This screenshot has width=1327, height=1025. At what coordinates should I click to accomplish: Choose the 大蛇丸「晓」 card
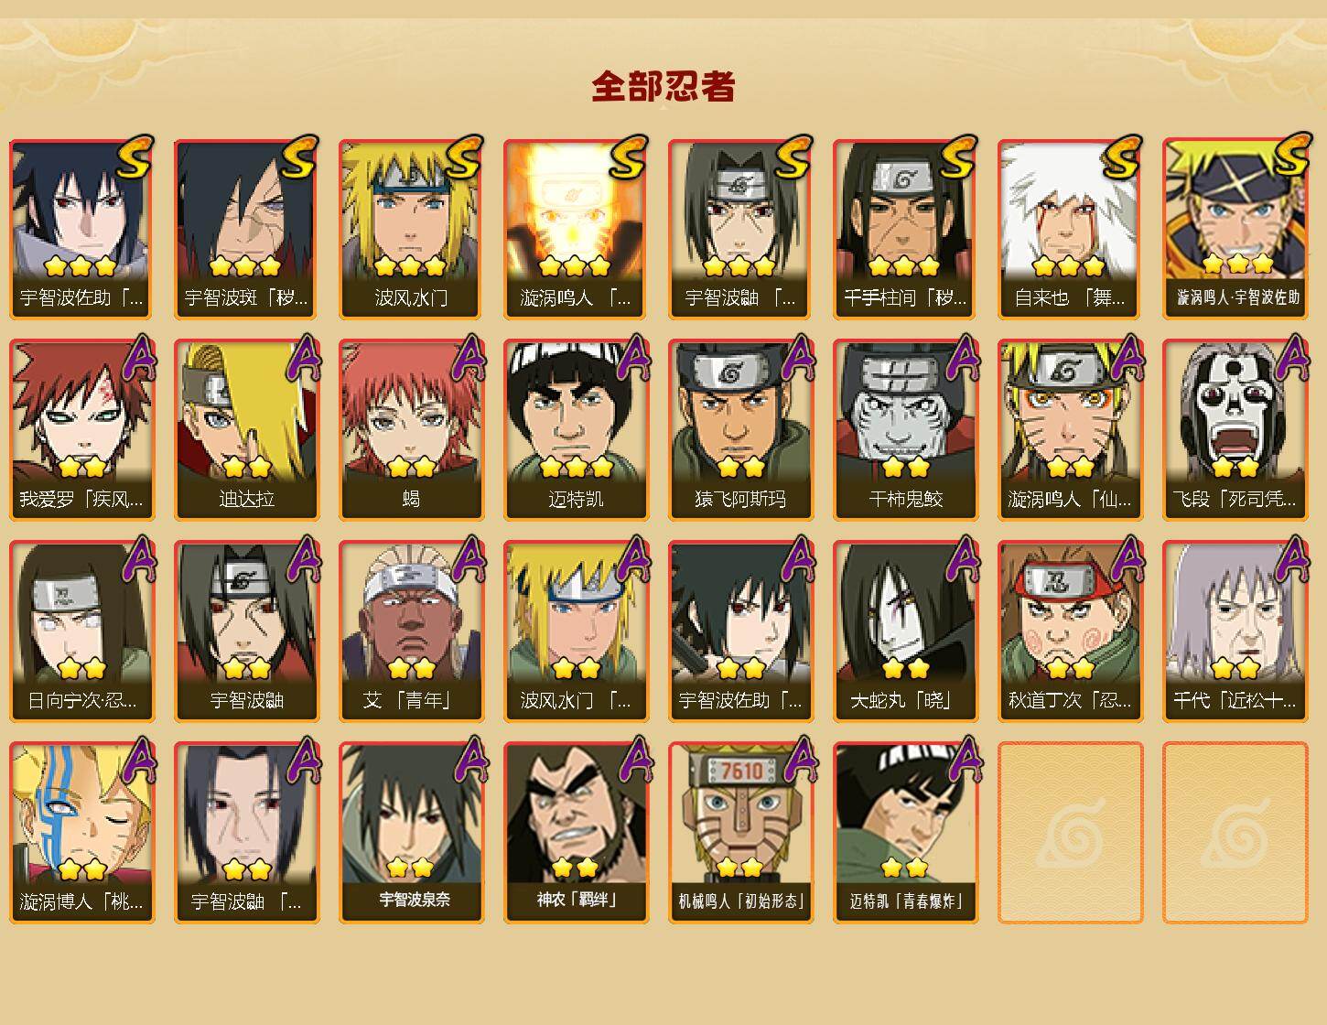point(905,631)
